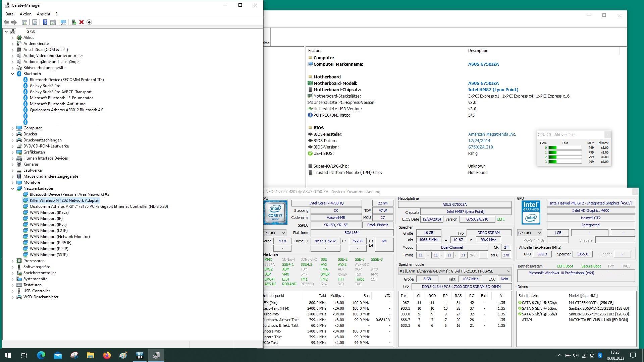Toggle the console tree pane toolbar icon
The image size is (644, 362).
point(24,22)
